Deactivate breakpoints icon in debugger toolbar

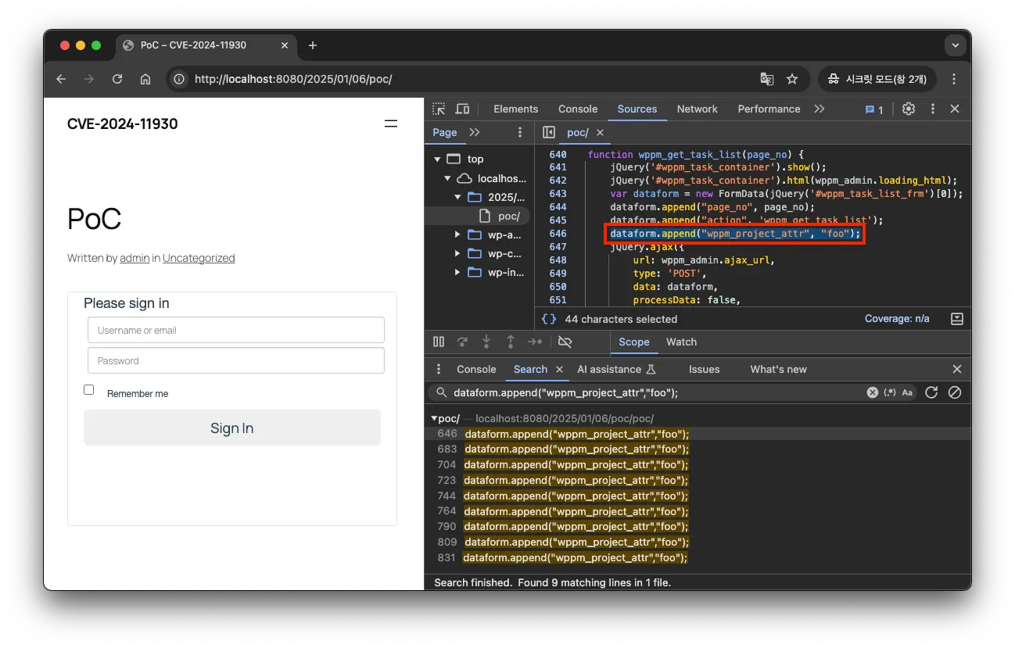565,342
